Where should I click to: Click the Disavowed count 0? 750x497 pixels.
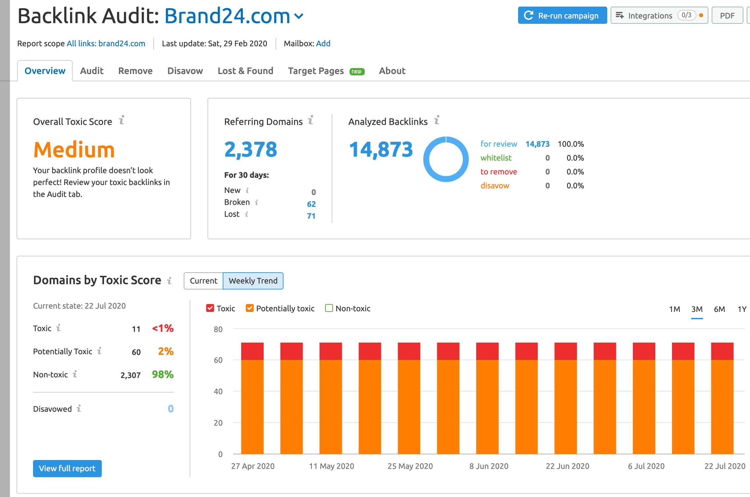[x=170, y=409]
